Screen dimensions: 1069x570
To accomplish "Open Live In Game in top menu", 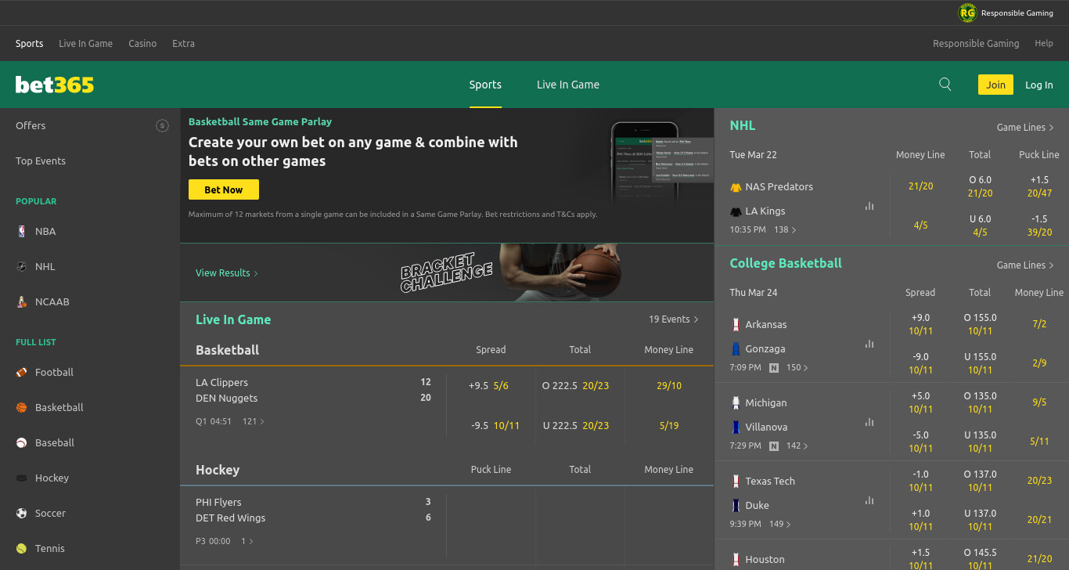I will point(85,44).
